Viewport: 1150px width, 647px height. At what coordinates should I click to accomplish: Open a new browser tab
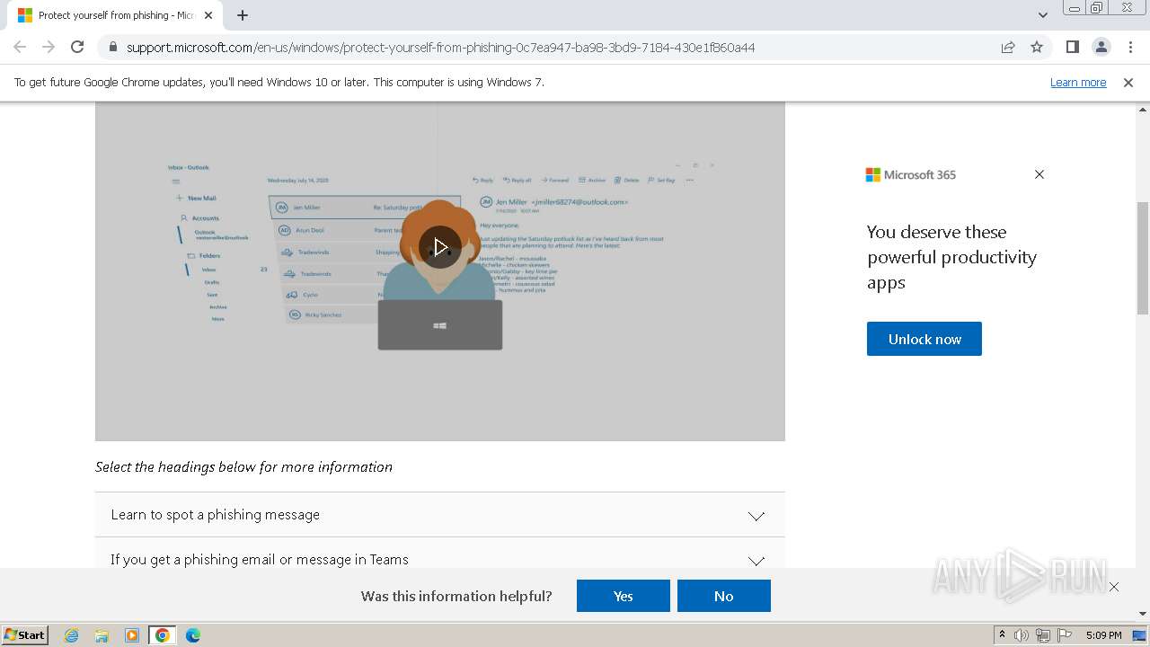243,15
